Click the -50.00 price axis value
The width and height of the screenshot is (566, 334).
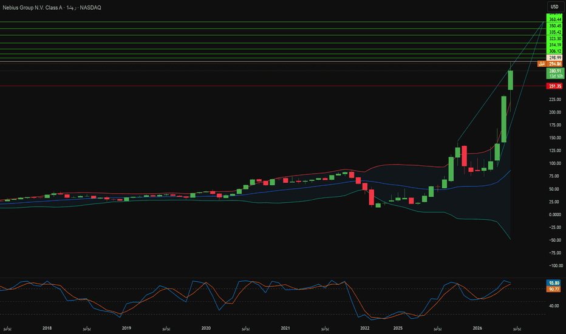(555, 240)
